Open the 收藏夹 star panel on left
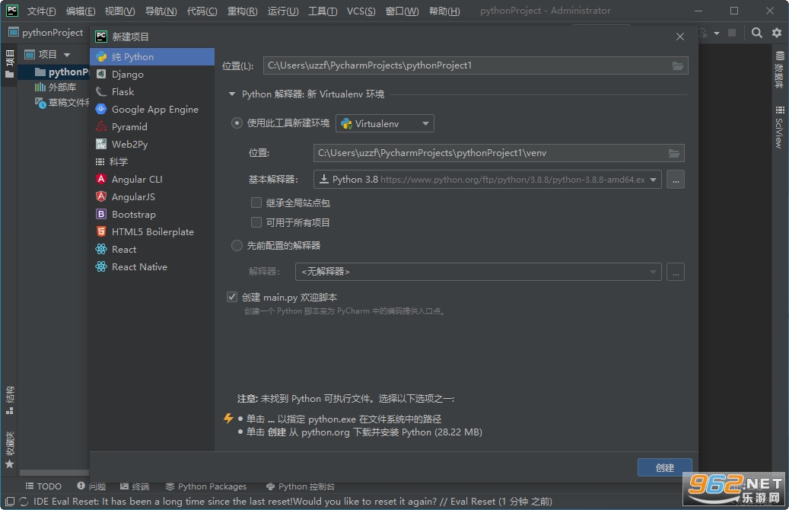 pos(10,450)
